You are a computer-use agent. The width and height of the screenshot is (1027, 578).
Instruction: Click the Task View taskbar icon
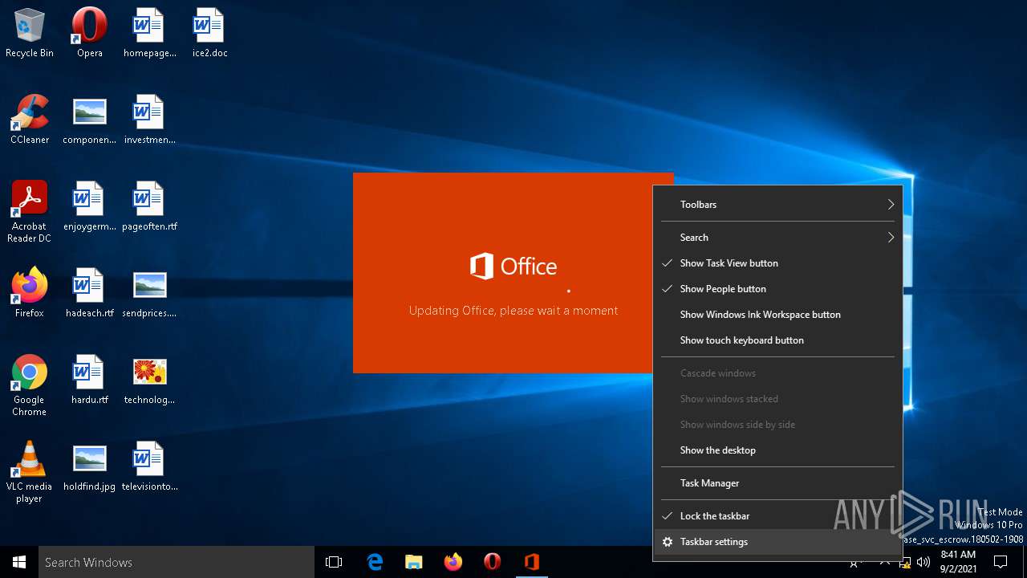tap(334, 562)
